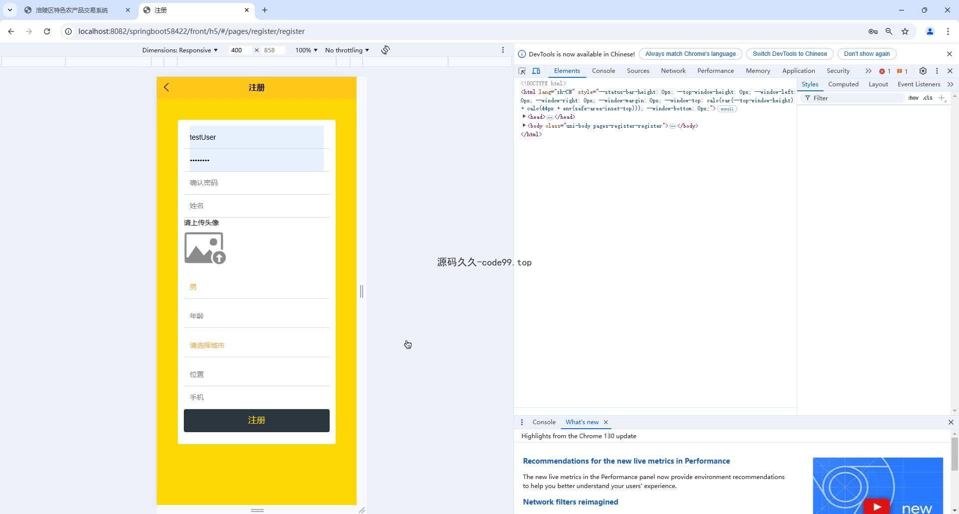Click the orange issues count indicator

pyautogui.click(x=902, y=71)
